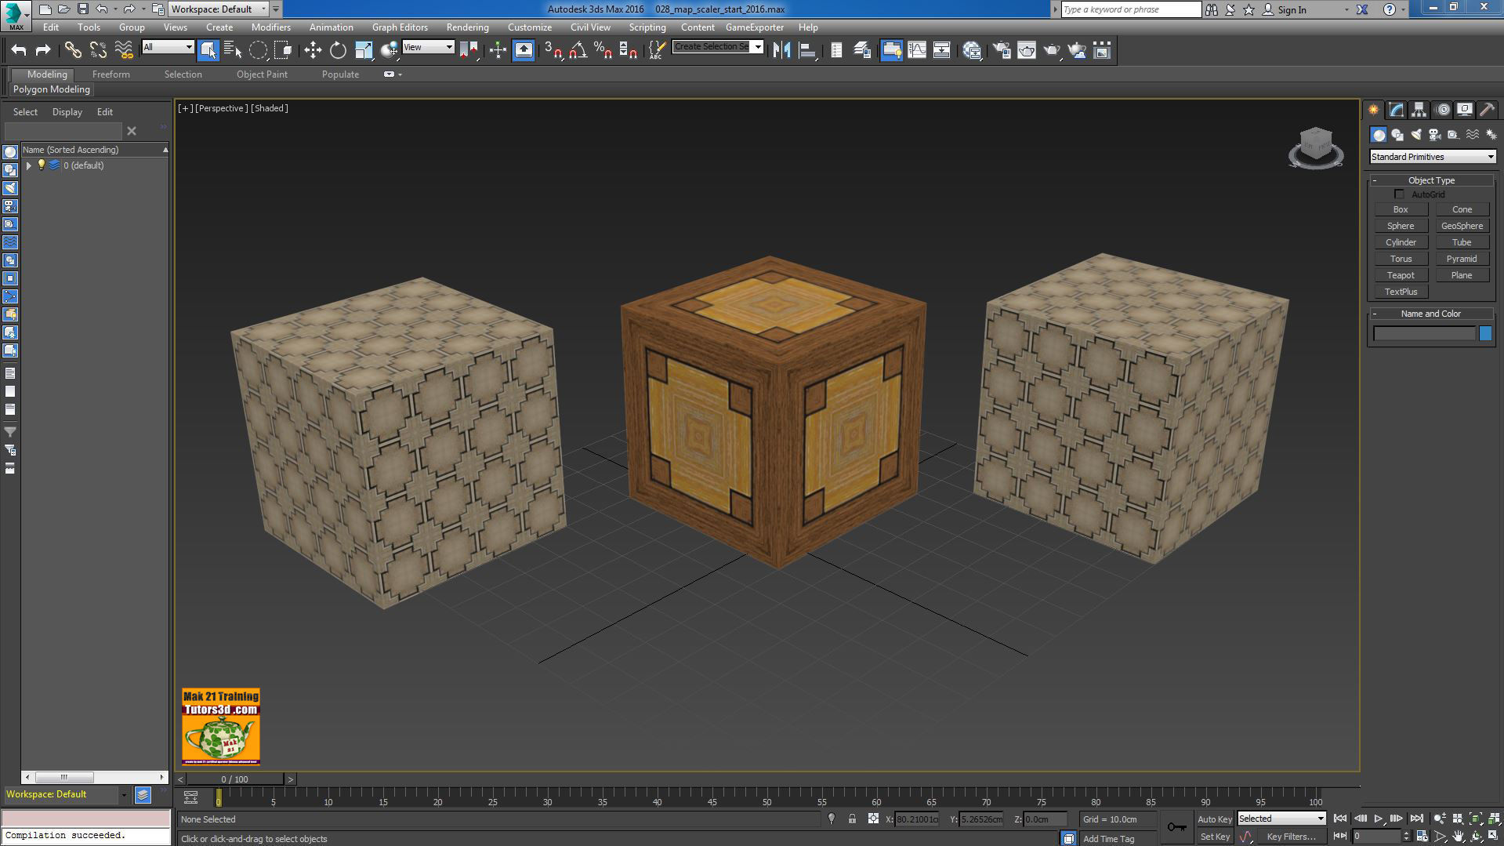Switch to the Modify command panel
The width and height of the screenshot is (1504, 846).
tap(1396, 110)
